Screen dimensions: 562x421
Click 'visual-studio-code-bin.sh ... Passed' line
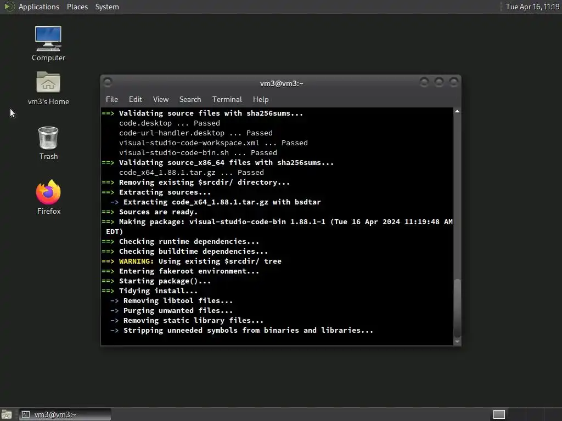coord(198,153)
